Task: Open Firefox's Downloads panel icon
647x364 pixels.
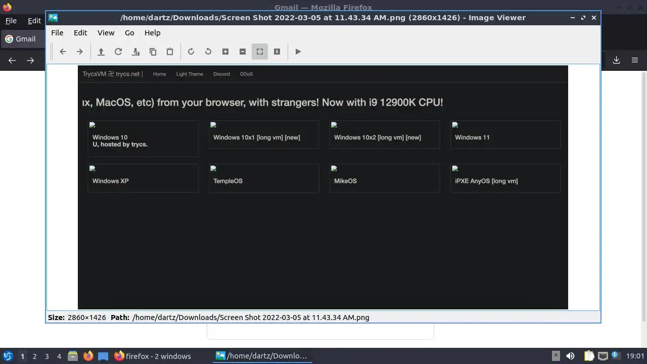Action: point(617,60)
